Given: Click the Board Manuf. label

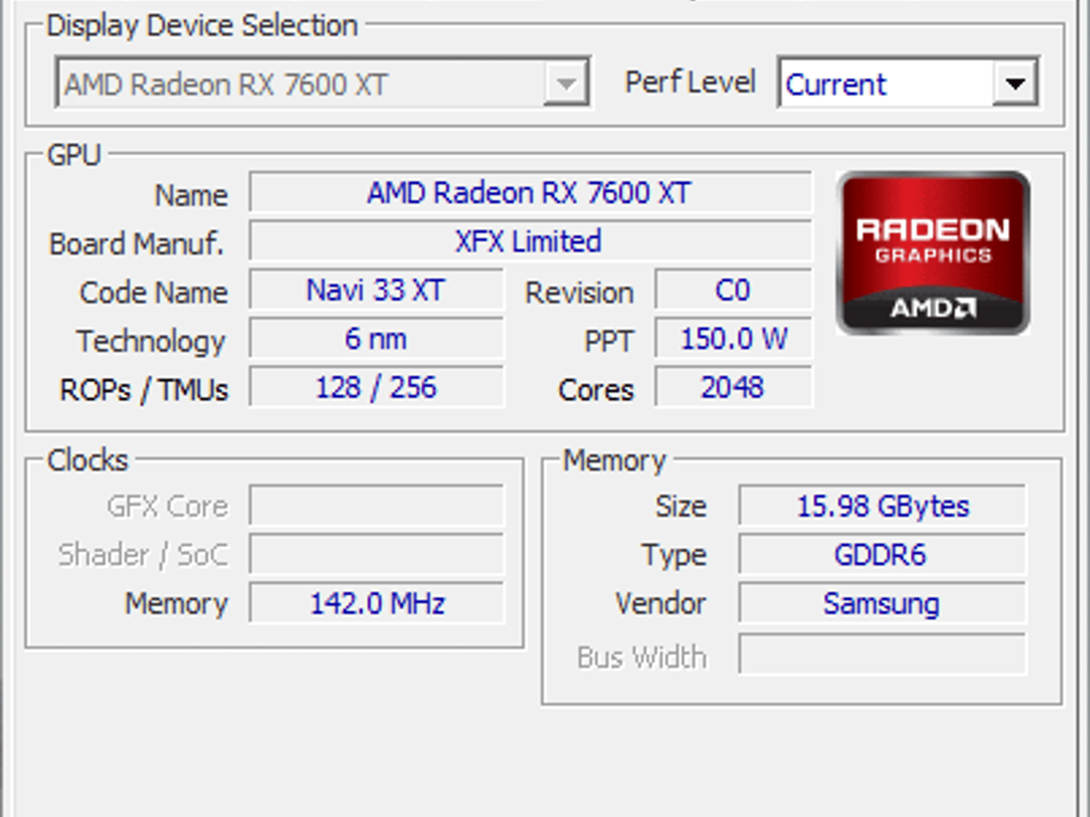Looking at the screenshot, I should 136,244.
